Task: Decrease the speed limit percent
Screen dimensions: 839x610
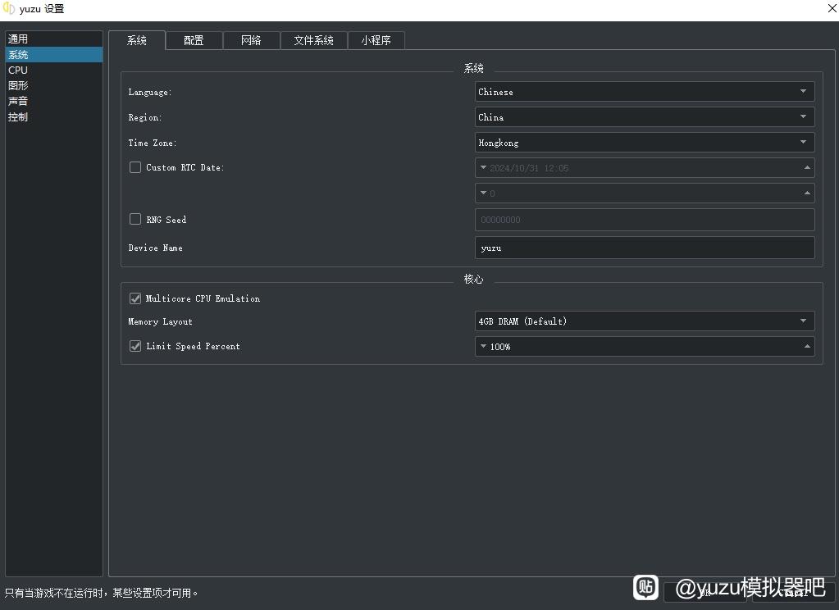Action: (x=483, y=346)
